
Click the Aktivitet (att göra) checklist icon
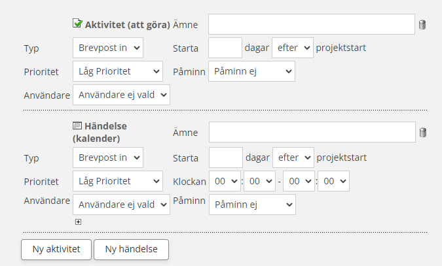tap(77, 24)
